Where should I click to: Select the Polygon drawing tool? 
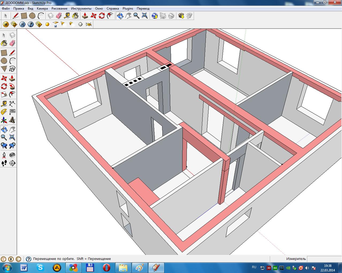(4, 69)
